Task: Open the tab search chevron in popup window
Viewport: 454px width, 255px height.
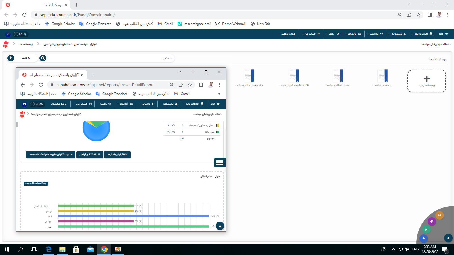Action: click(180, 72)
